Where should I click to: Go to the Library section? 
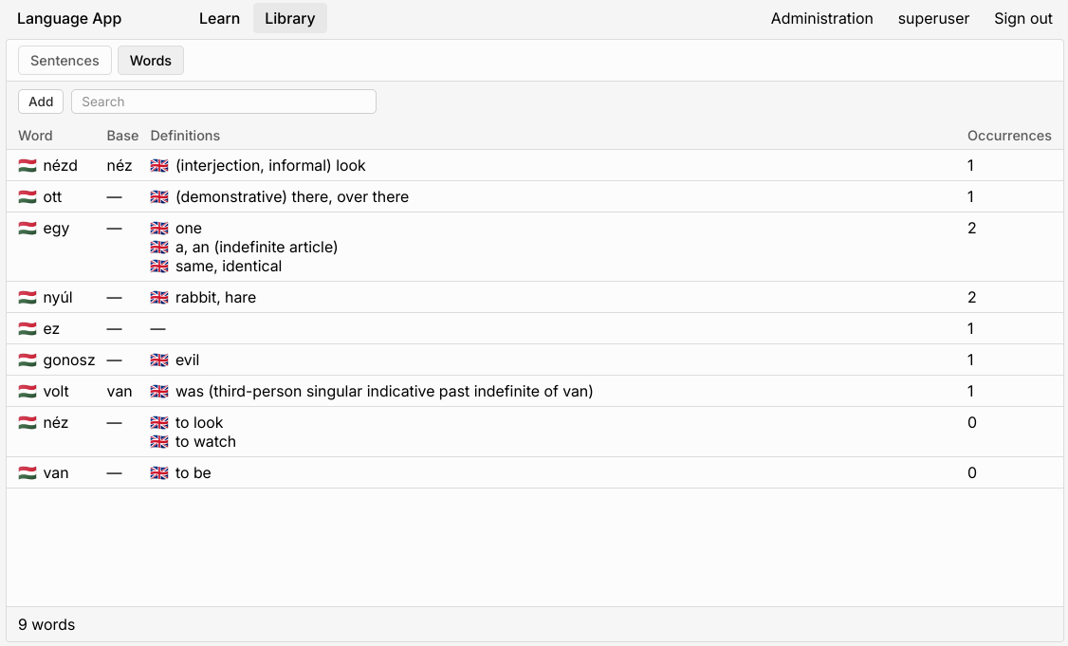click(x=289, y=18)
